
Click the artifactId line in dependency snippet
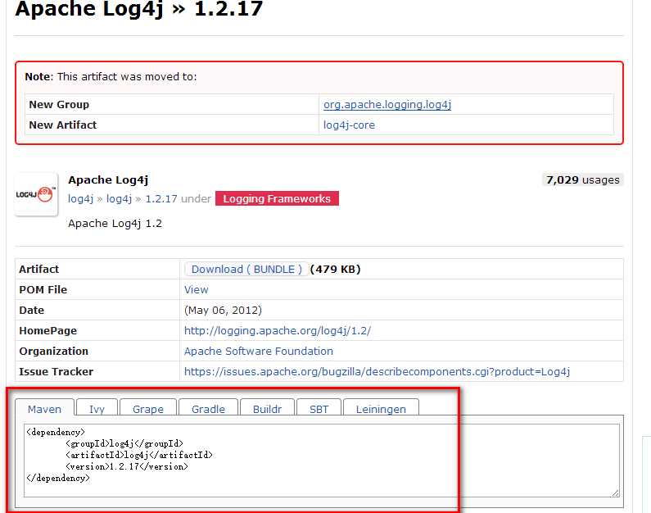coord(138,455)
